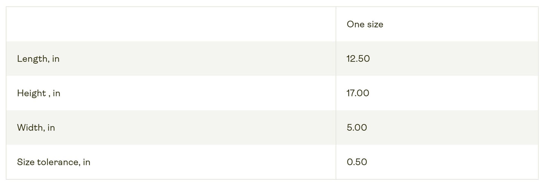Image resolution: width=545 pixels, height=185 pixels.
Task: Click the word "One" in the header
Action: 354,24
